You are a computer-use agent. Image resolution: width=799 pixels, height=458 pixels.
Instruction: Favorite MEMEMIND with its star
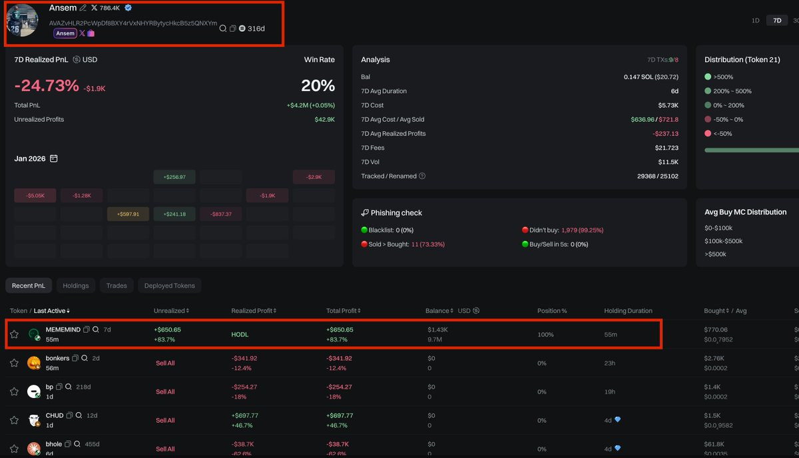[x=14, y=334]
